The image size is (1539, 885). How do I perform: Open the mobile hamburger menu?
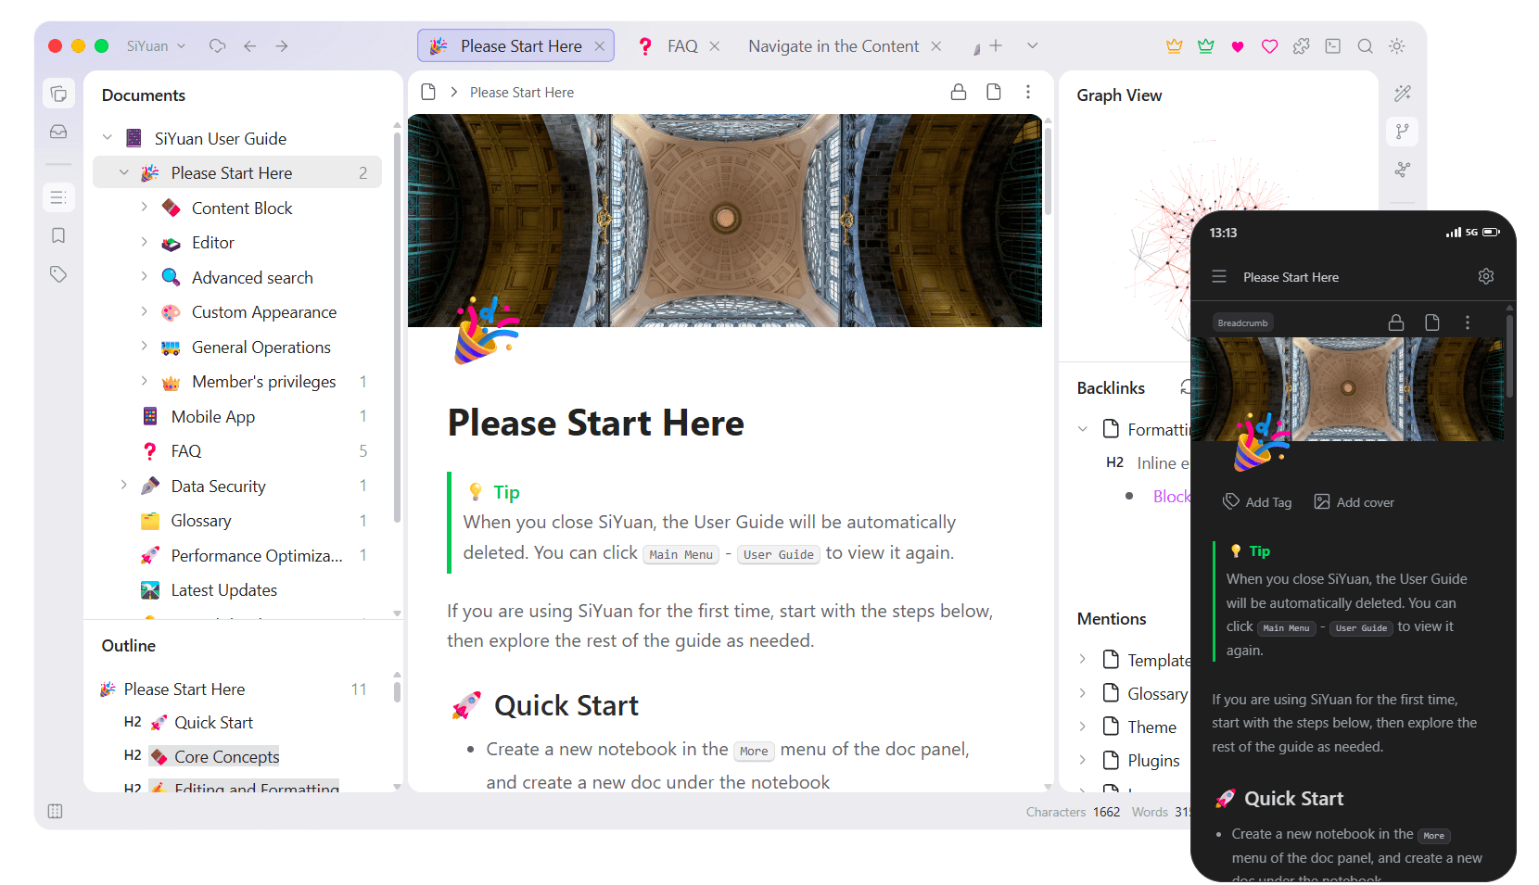(1219, 276)
